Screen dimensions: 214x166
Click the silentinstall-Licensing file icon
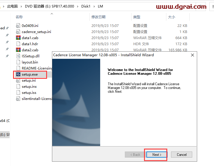click(x=18, y=98)
